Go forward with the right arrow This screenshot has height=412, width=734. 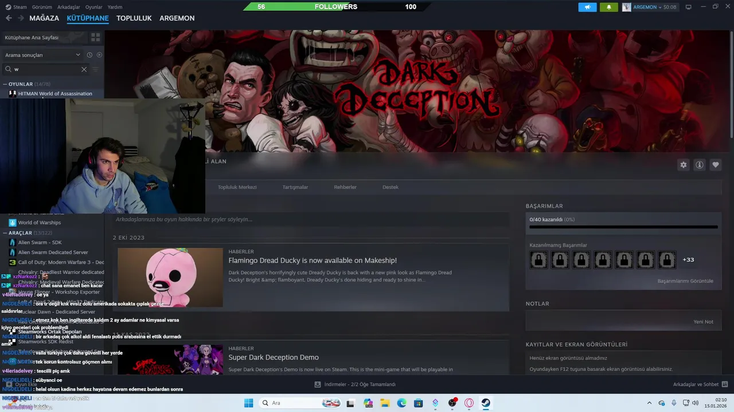[21, 18]
